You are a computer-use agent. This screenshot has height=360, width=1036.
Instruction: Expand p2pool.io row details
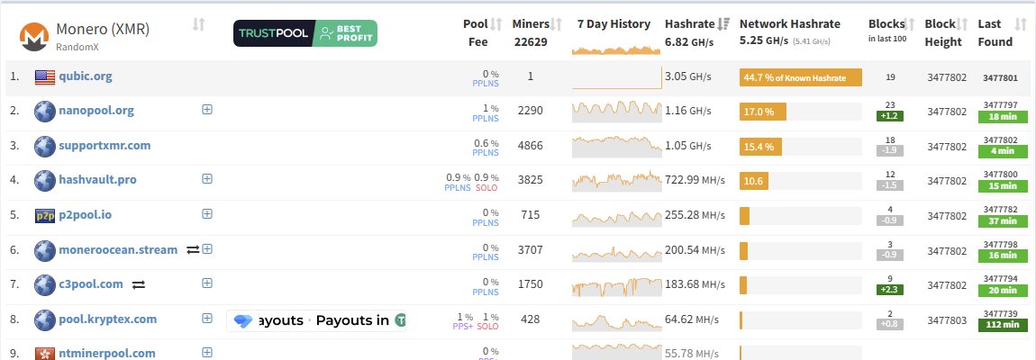(207, 213)
